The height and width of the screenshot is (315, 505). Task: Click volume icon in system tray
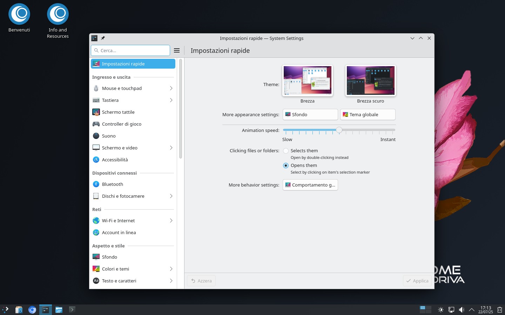tap(462, 310)
